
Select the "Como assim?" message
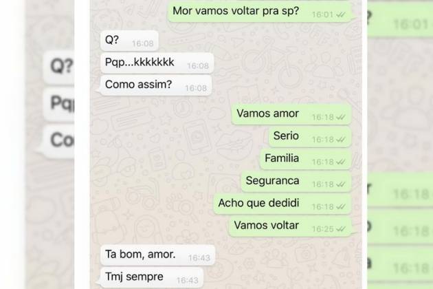point(156,85)
